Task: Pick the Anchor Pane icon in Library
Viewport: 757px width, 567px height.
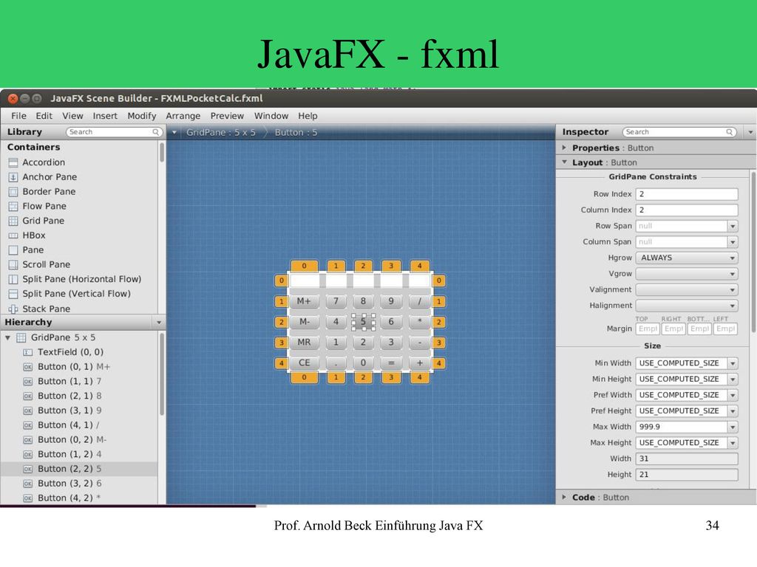Action: (13, 177)
